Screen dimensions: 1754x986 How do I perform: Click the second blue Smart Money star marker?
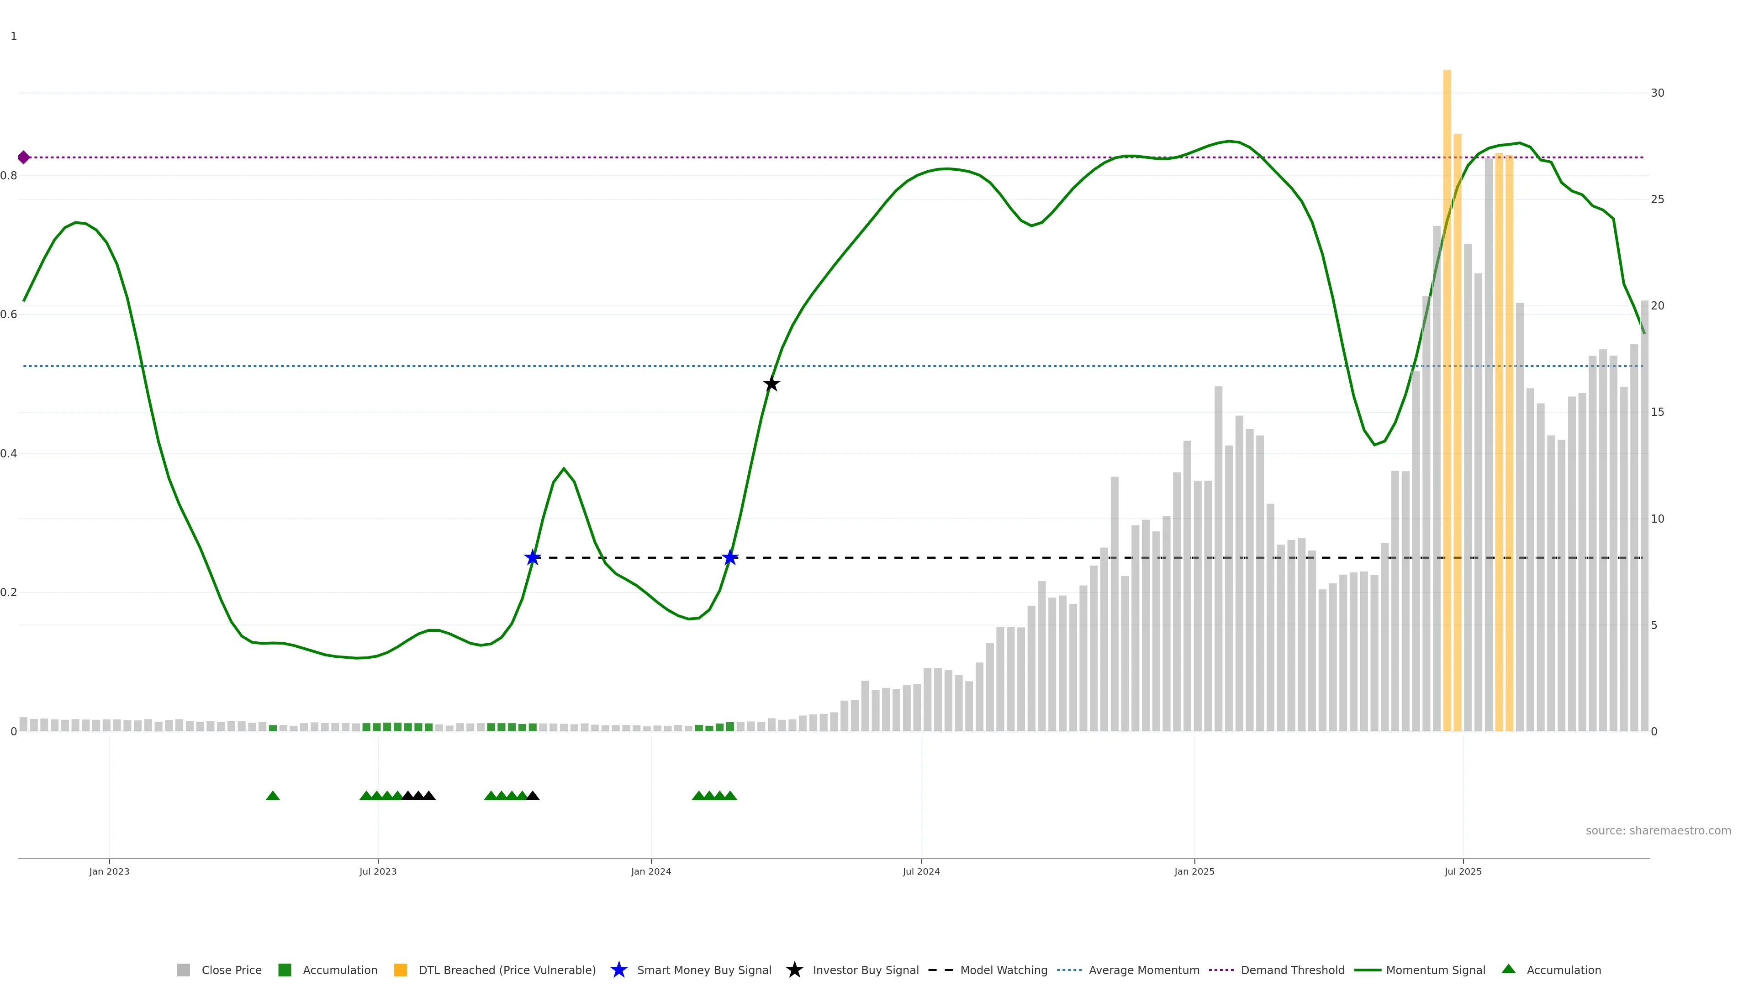click(x=730, y=557)
